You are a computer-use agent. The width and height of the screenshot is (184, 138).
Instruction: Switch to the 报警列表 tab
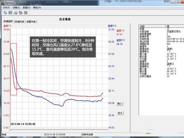click(x=31, y=22)
